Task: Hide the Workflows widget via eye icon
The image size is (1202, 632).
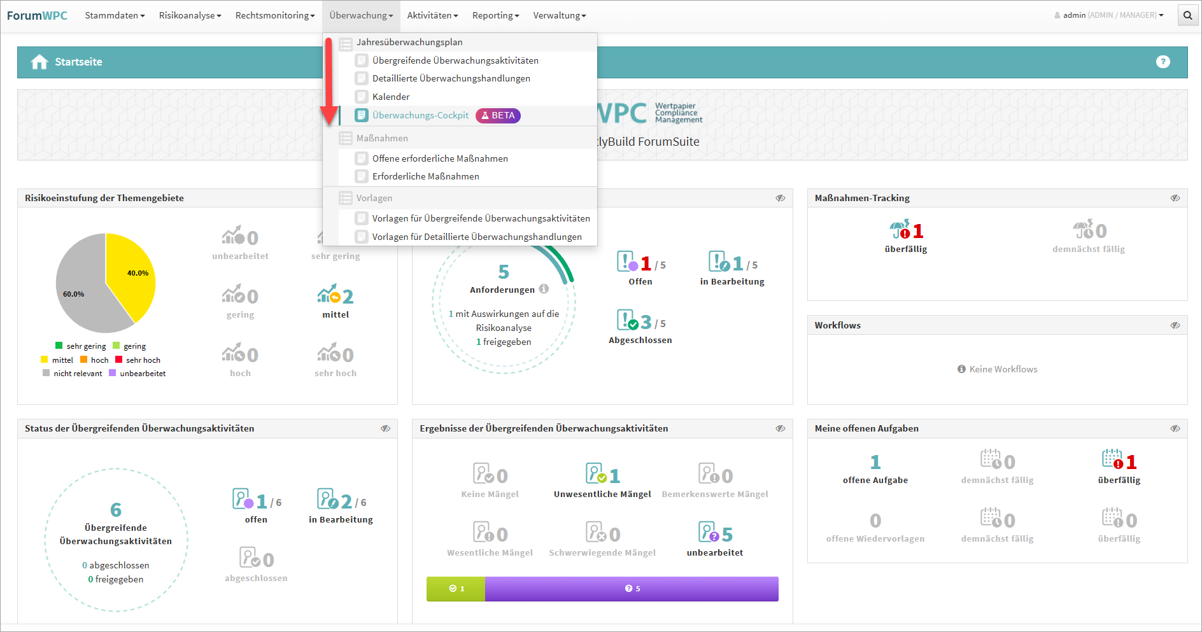Action: (1175, 325)
